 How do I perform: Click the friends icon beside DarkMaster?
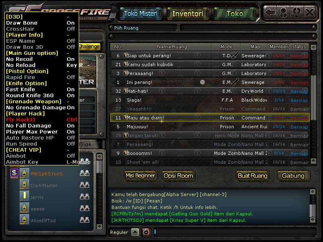[x=84, y=185]
